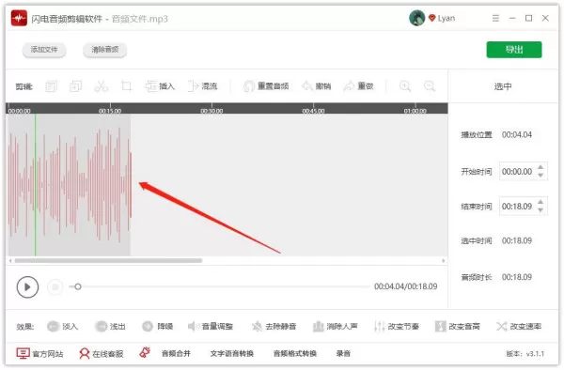This screenshot has height=370, width=564.
Task: Click the copy icon in the 剪辑 toolbar
Action: click(x=51, y=86)
